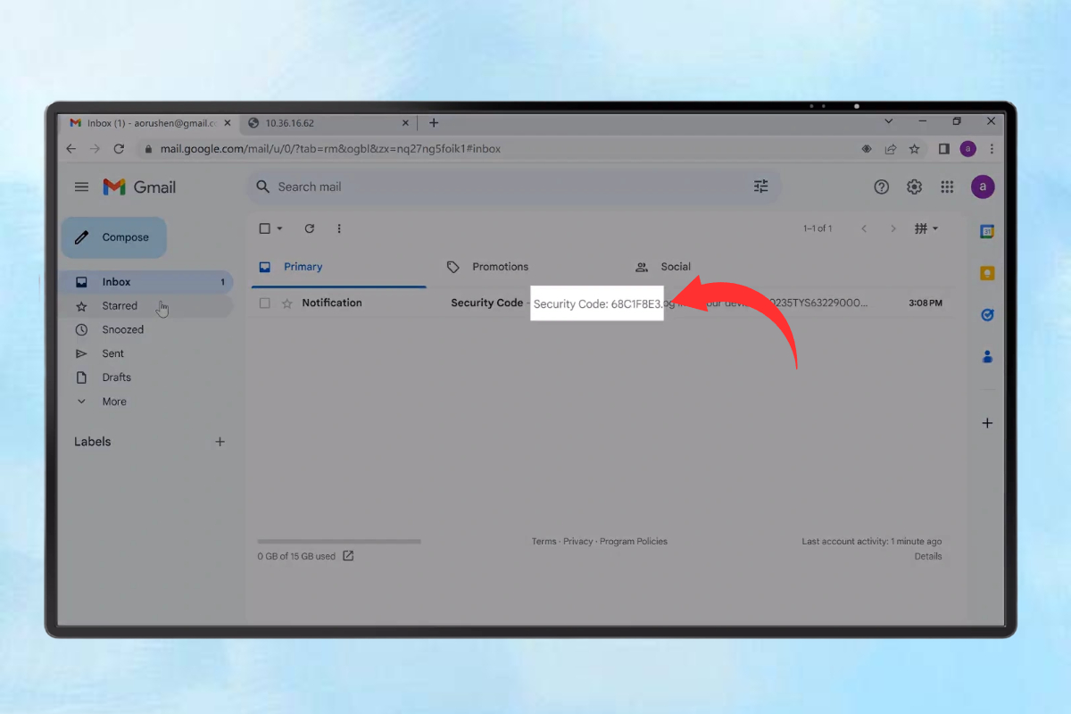Open a new browser tab
The width and height of the screenshot is (1071, 714).
pos(434,122)
